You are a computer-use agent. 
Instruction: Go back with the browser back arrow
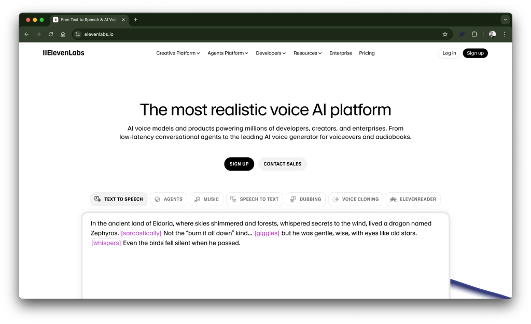26,34
